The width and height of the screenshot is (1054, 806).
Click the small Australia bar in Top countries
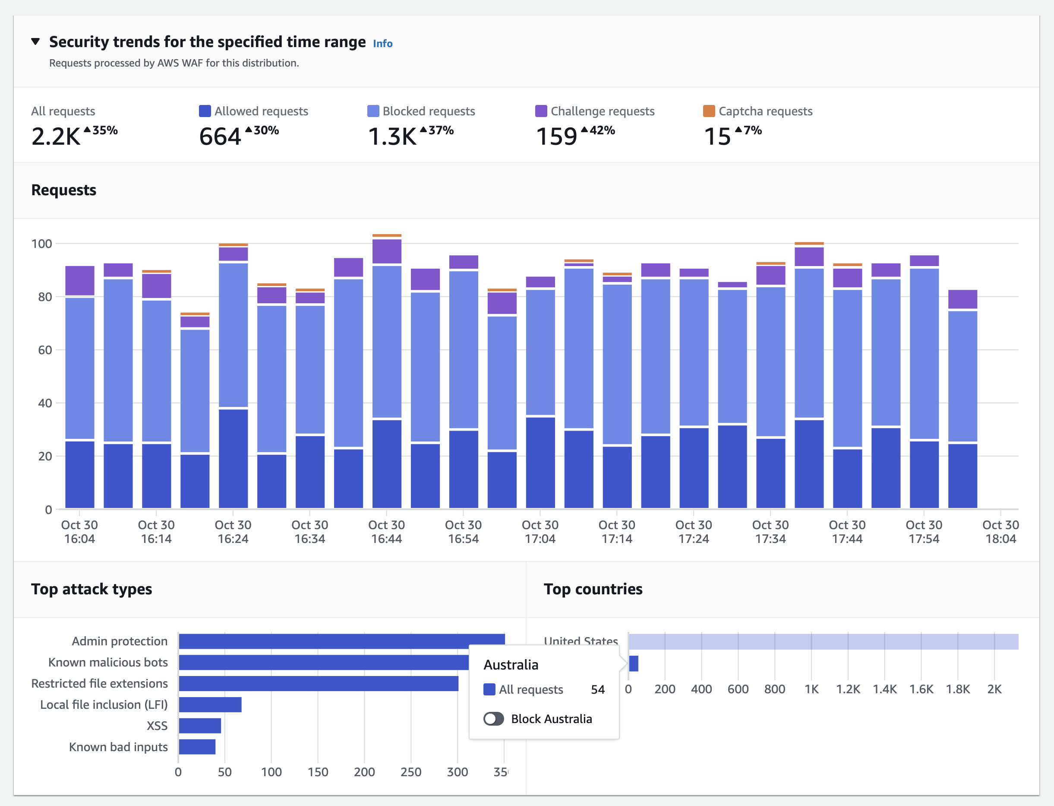pos(633,663)
